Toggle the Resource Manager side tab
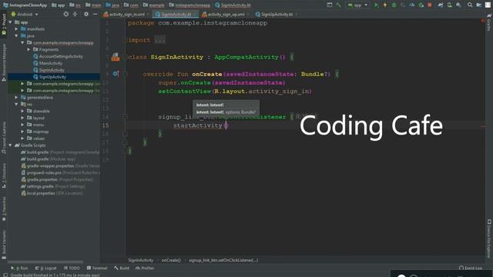The width and height of the screenshot is (493, 277). tap(4, 62)
